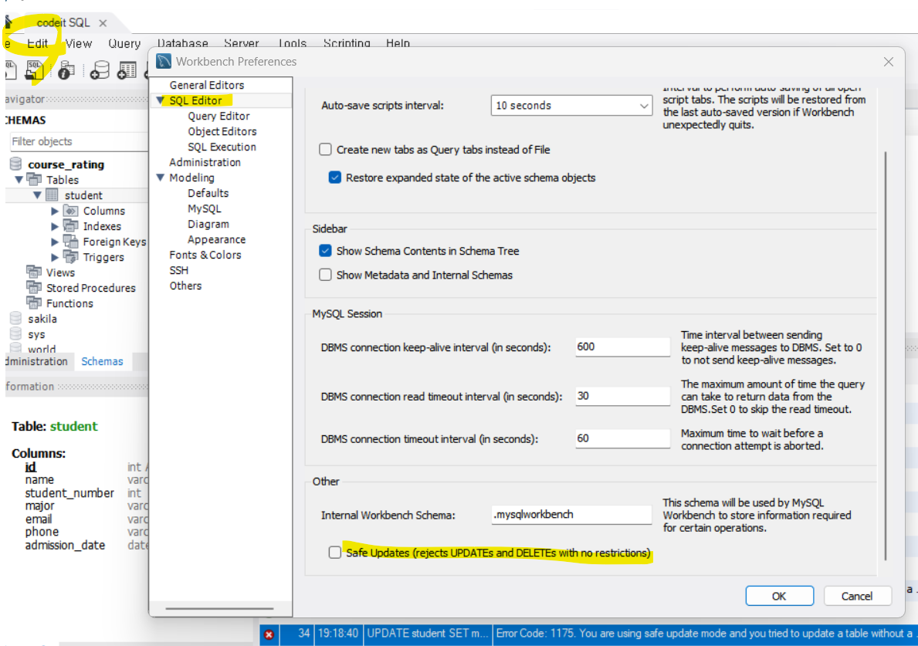
Task: Click the open SQL script file toolbar icon
Action: point(35,70)
